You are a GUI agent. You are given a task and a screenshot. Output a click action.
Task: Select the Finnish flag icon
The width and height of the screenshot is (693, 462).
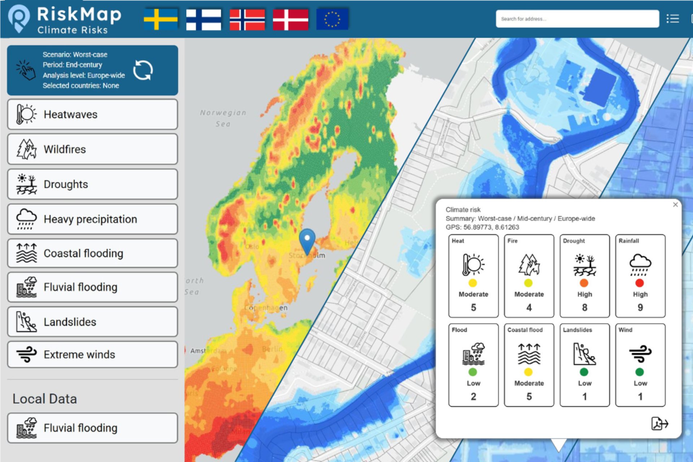pos(204,19)
